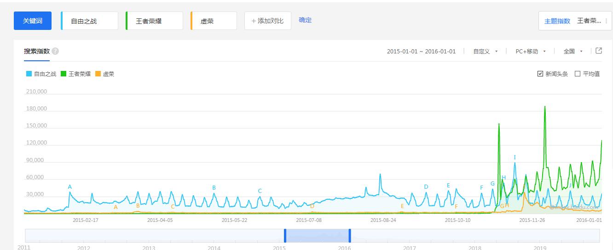Image resolution: width=613 pixels, height=250 pixels.
Task: Click the selected blue range in the timeline
Action: click(317, 235)
